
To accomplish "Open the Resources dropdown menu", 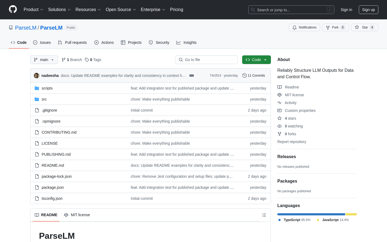I will coord(88,9).
